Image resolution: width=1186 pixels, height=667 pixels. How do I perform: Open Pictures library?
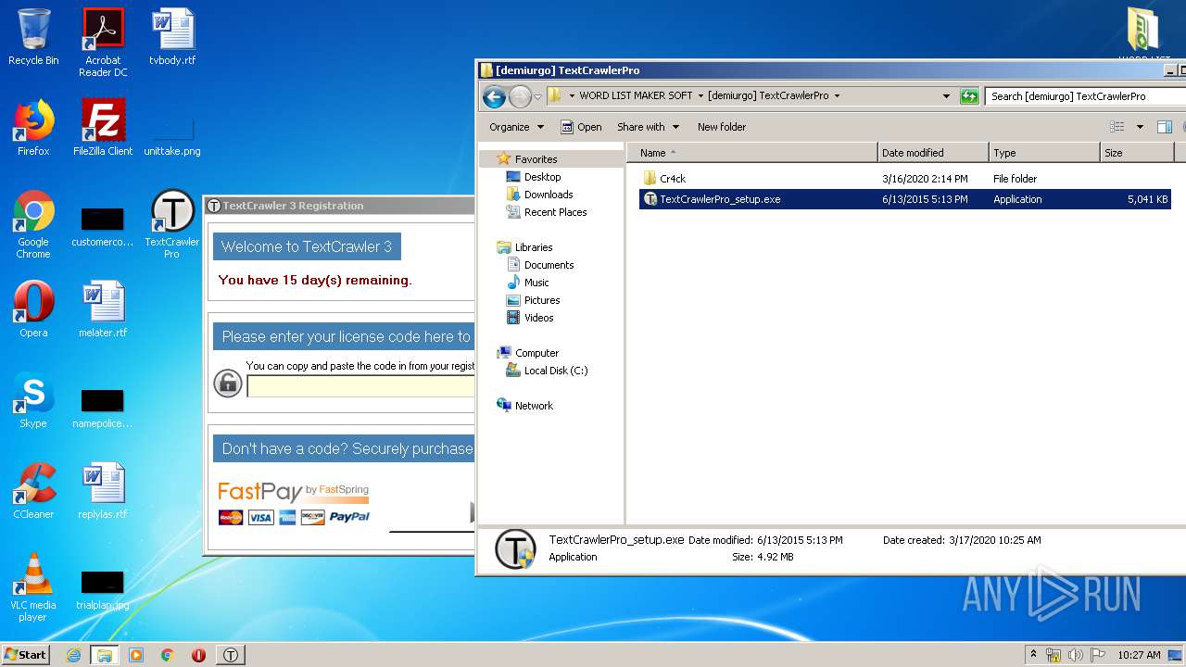542,300
